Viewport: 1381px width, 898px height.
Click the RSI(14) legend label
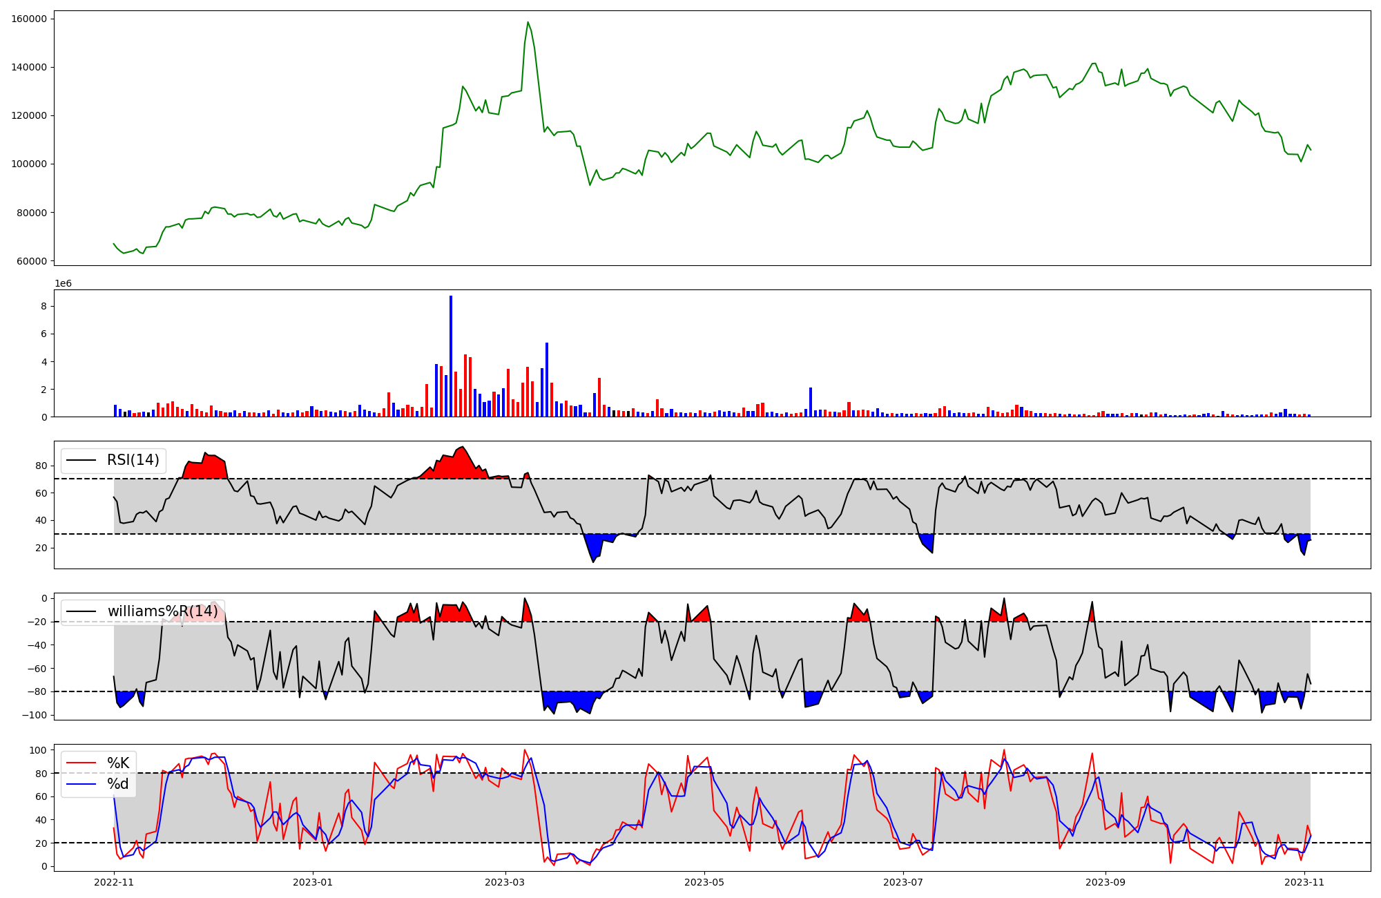tap(133, 460)
